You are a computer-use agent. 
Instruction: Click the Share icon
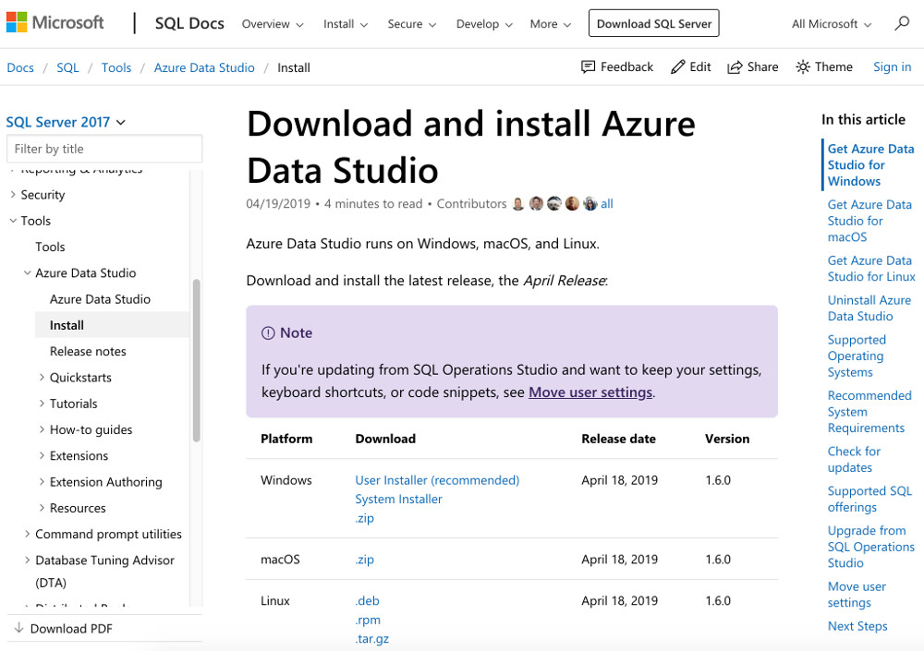point(736,67)
